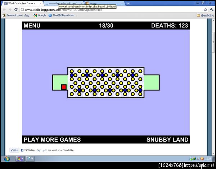Switch to the third browser tab
The width and height of the screenshot is (216, 169).
coord(104,4)
